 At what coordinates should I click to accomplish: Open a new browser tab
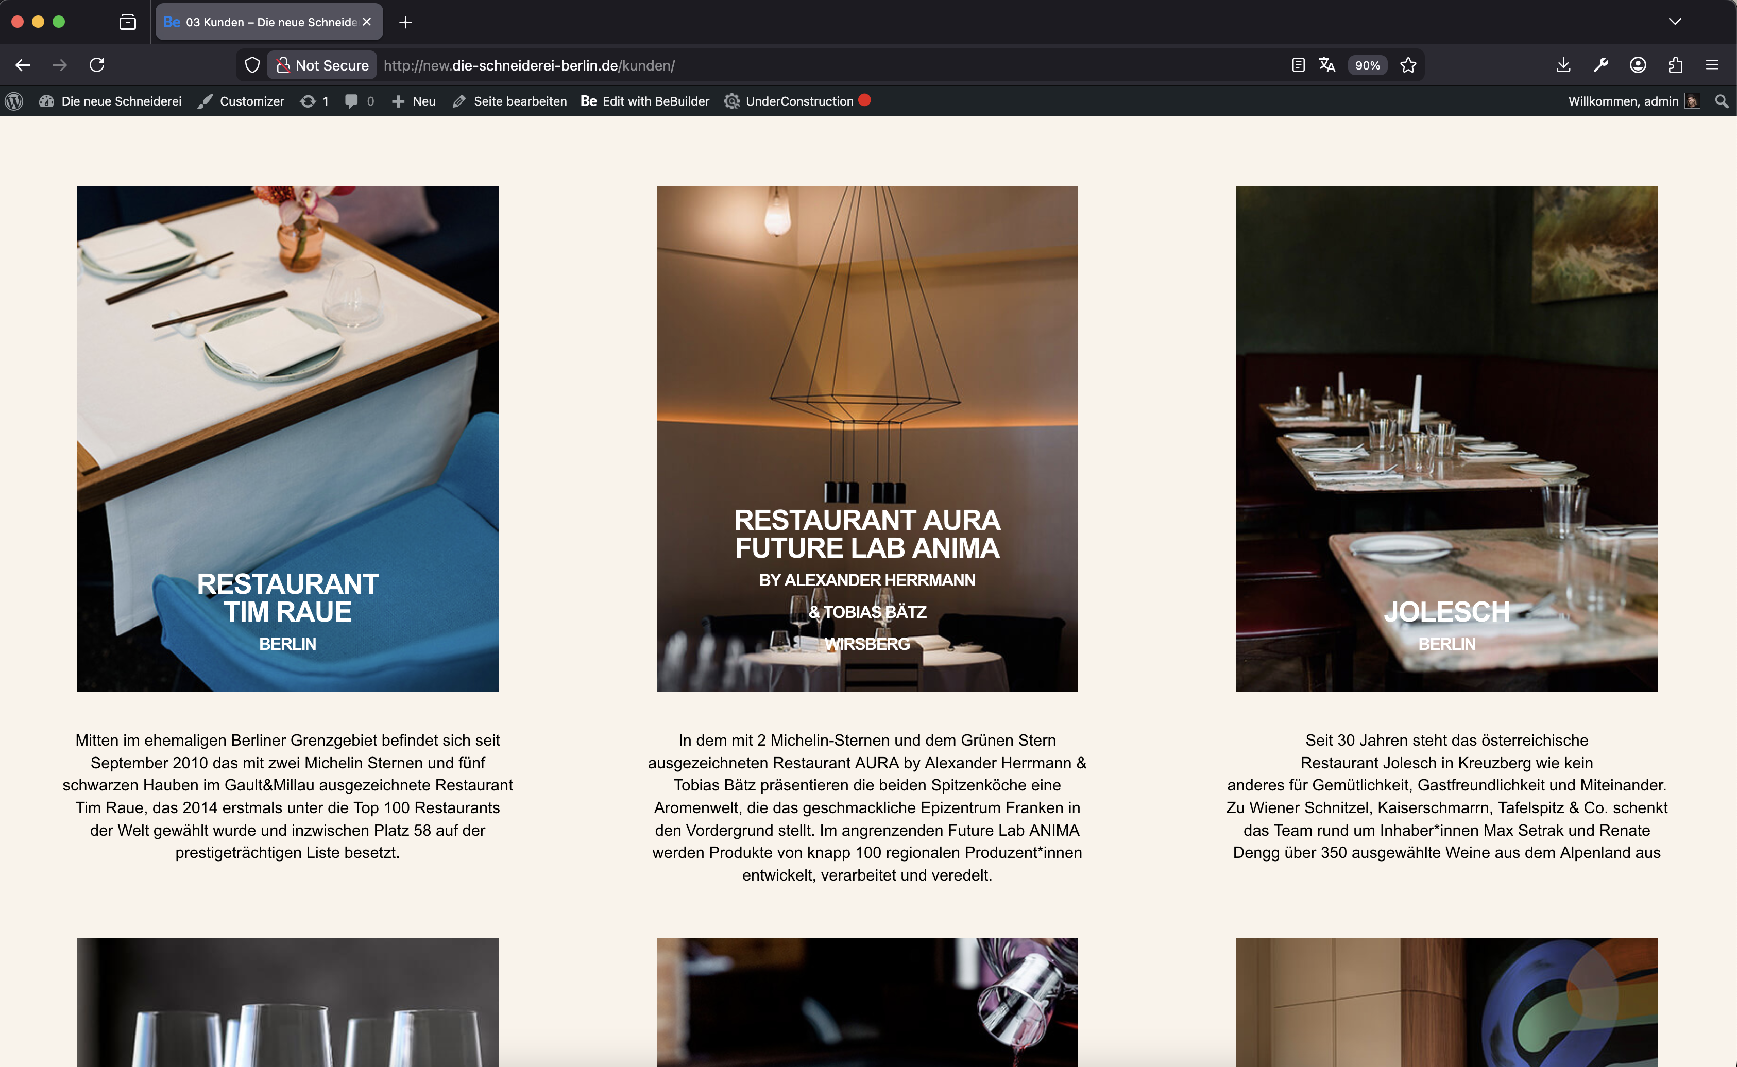point(405,23)
